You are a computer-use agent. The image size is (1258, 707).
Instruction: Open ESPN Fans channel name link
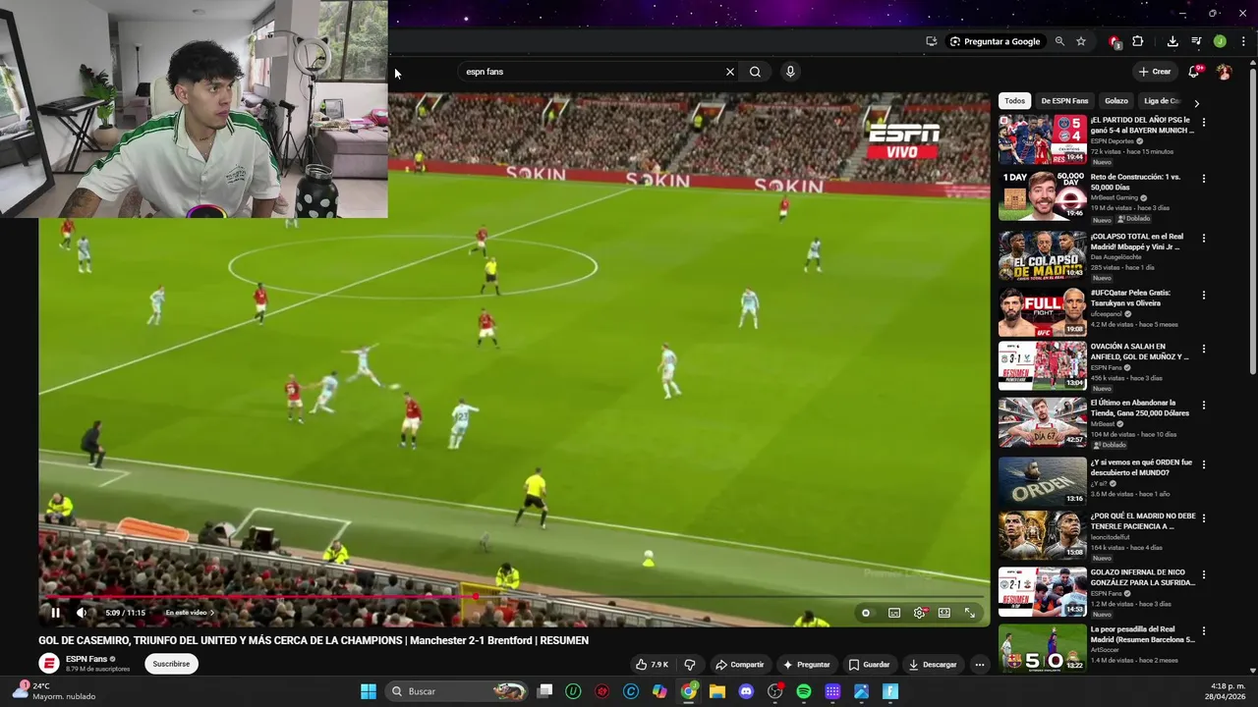click(86, 659)
